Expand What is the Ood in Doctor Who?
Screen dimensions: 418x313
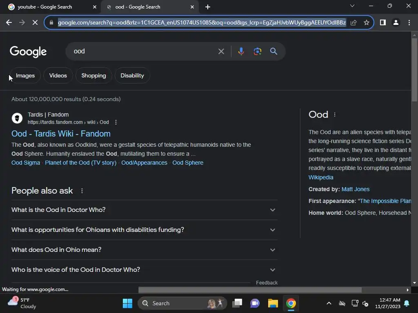(x=144, y=210)
